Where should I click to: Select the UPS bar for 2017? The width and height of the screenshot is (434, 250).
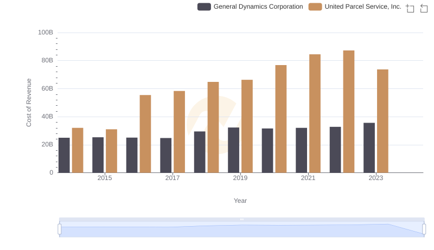[x=179, y=132]
